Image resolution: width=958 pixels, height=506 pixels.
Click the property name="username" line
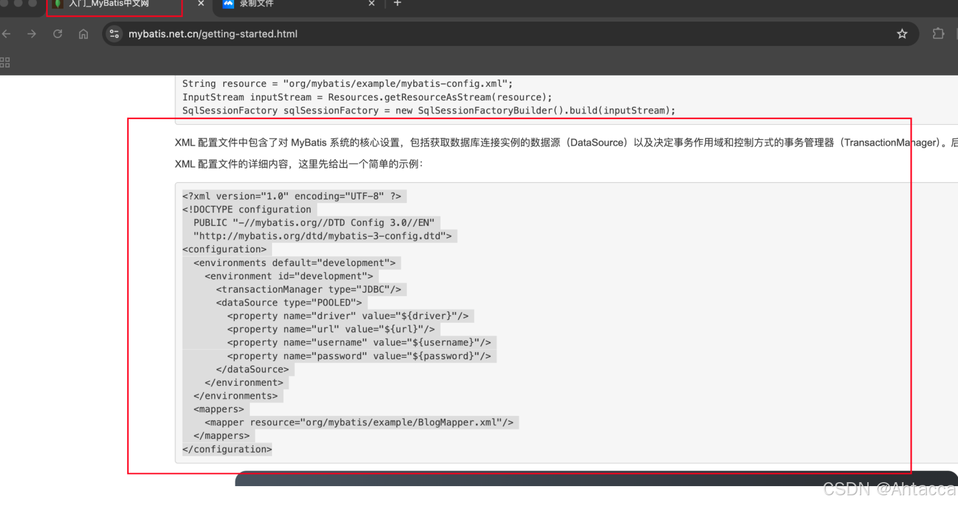(x=359, y=343)
